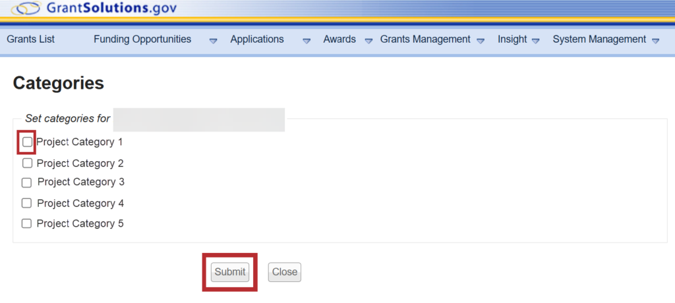Expand the Applications dropdown arrow

tap(307, 41)
